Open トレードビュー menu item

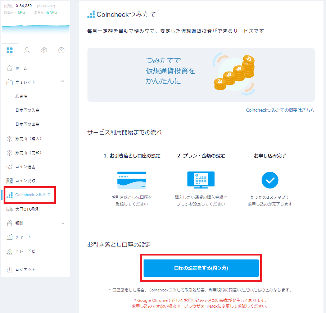tap(30, 251)
